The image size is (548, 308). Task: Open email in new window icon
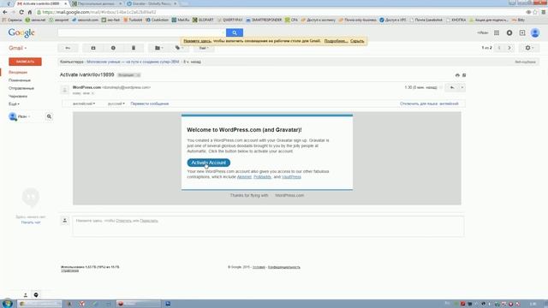[x=464, y=75]
